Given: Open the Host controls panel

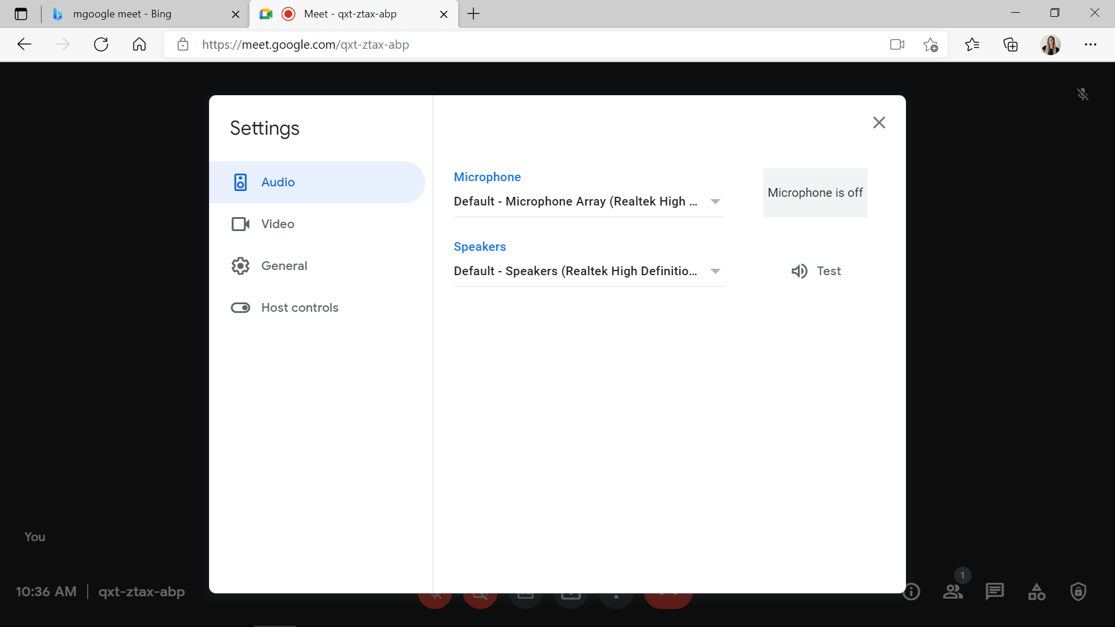Looking at the screenshot, I should pyautogui.click(x=300, y=307).
